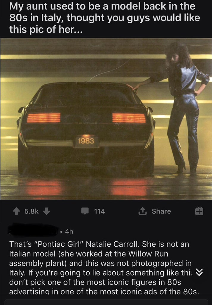This screenshot has height=305, width=212.
Task: Collapse the comment with the double chevron
Action: pos(199,273)
